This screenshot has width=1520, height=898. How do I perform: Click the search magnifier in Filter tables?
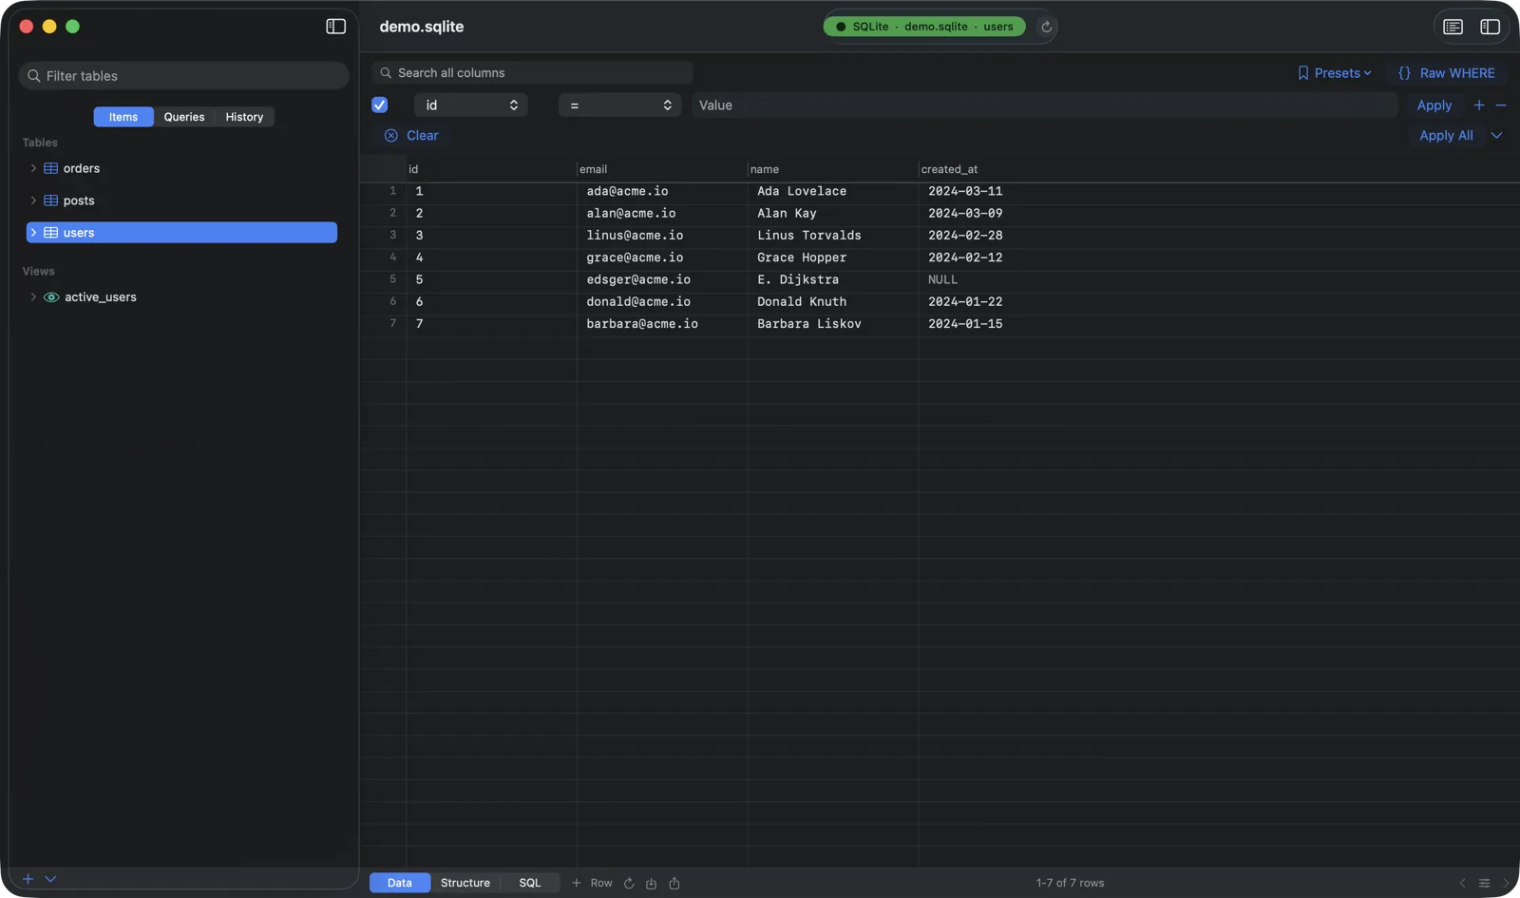pyautogui.click(x=34, y=76)
